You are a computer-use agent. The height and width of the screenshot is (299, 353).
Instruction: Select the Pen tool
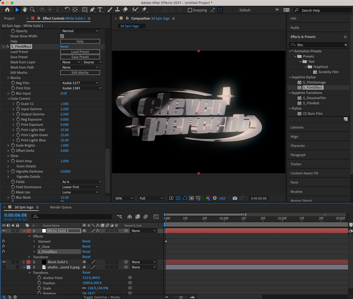pos(92,9)
